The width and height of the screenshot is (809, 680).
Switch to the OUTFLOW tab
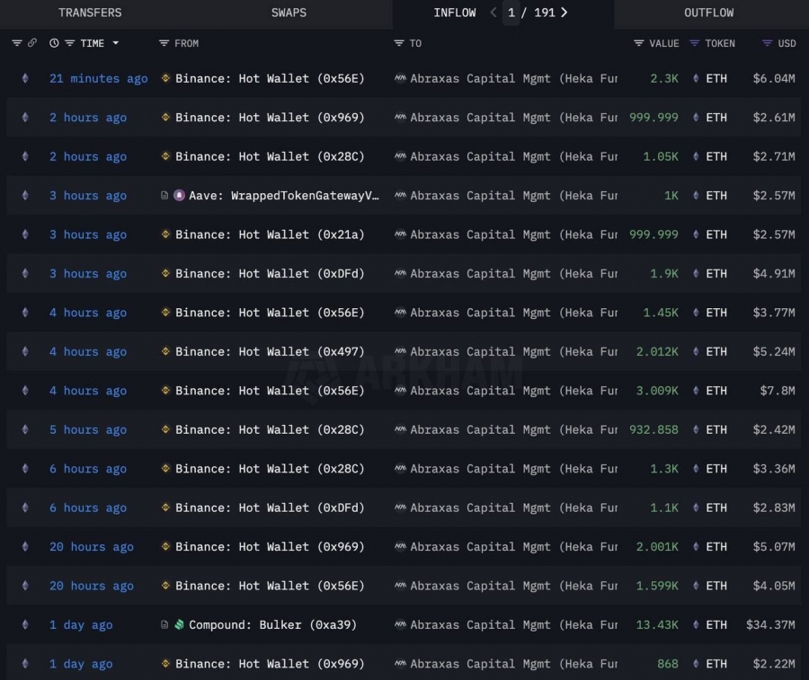[x=709, y=13]
